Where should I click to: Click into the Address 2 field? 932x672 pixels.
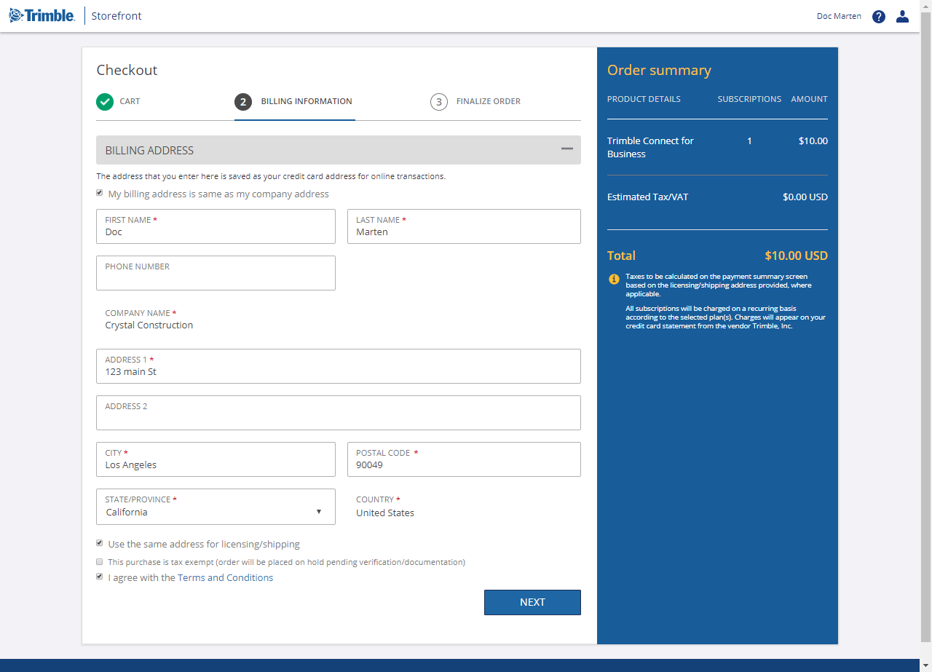click(x=339, y=413)
